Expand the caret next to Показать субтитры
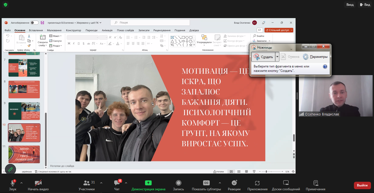This screenshot has width=374, height=193. tap(220, 183)
